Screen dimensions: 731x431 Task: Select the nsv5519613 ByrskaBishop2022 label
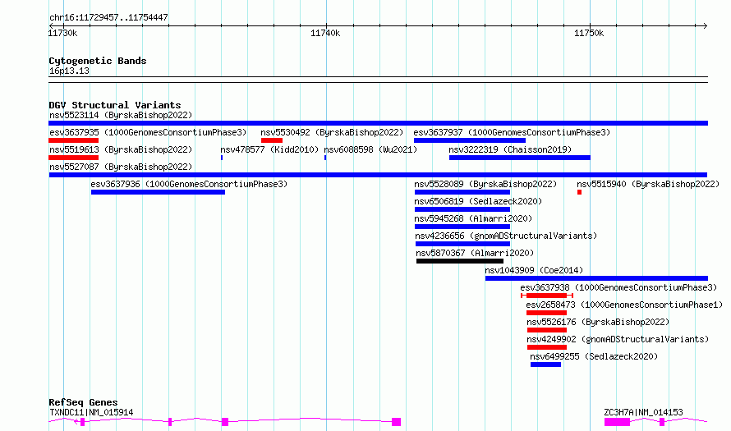coord(121,149)
